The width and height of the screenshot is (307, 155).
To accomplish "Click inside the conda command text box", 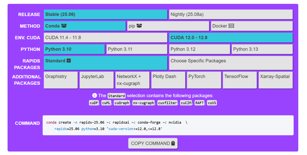I will 168,125.
